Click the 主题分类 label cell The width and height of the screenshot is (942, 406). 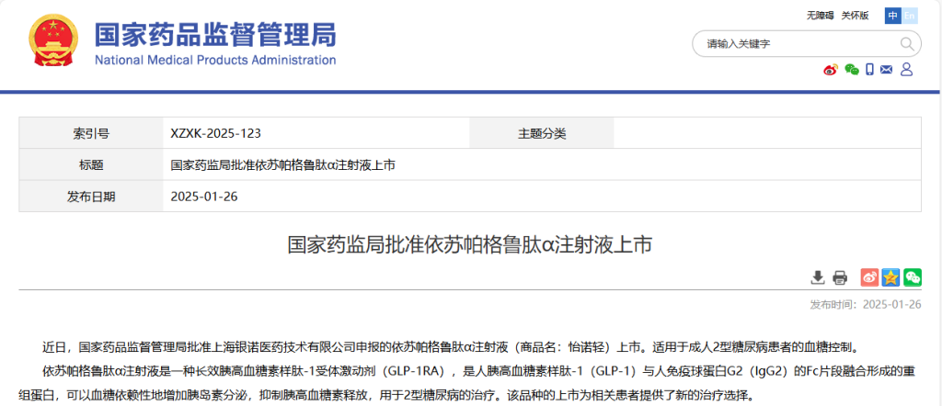pyautogui.click(x=542, y=133)
